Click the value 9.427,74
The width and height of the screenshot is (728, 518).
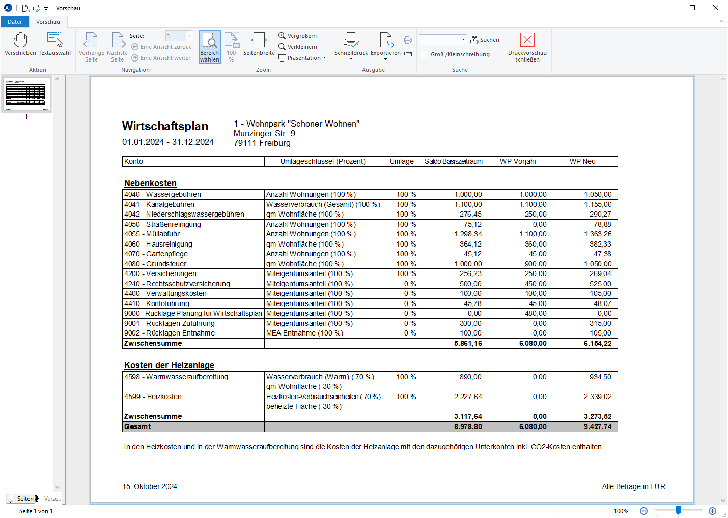coord(598,426)
